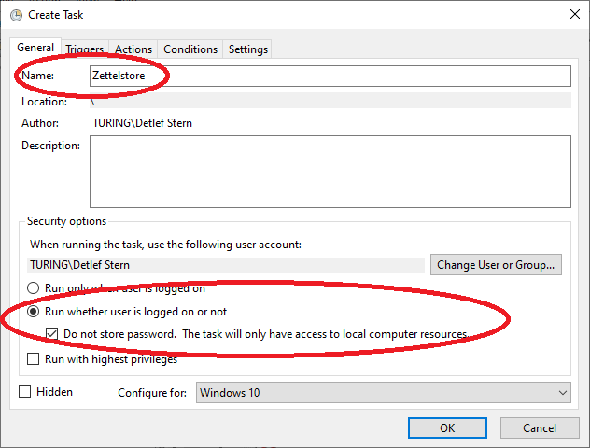
Task: Open the Conditions tab
Action: click(x=190, y=49)
